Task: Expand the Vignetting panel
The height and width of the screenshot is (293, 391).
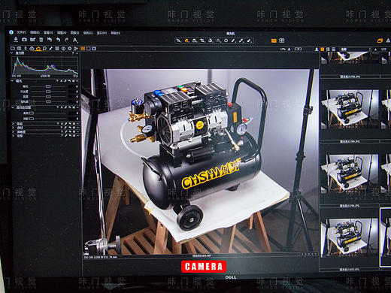Action: [x=13, y=136]
